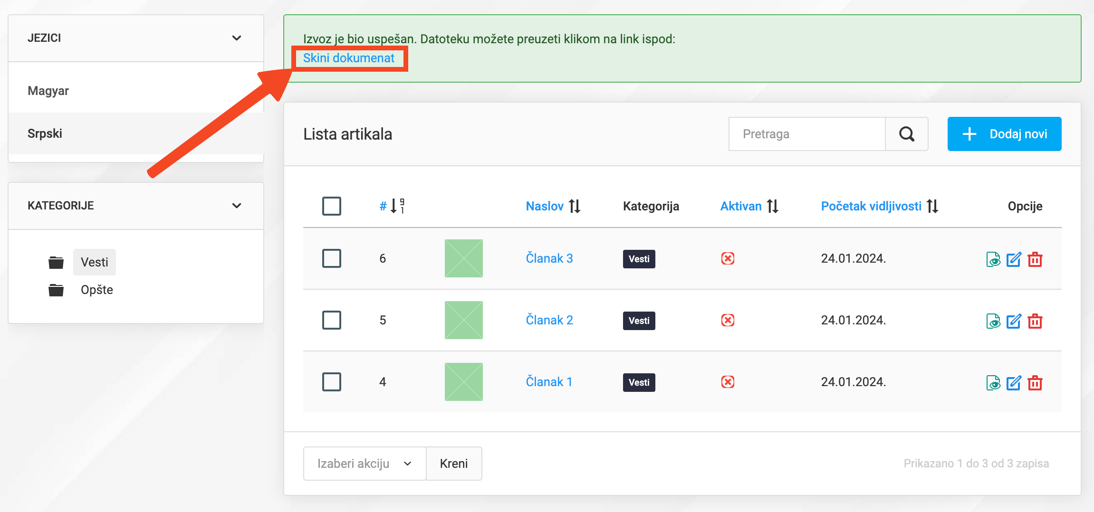1094x512 pixels.
Task: Click the Skini dokumenat download link
Action: [348, 58]
